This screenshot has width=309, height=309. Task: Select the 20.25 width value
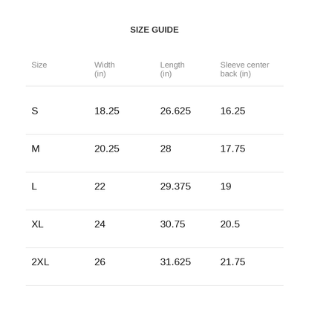[107, 149]
